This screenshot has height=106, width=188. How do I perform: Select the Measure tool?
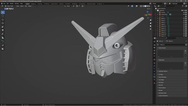(x=3, y=38)
